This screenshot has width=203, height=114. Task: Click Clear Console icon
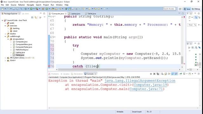click(162, 74)
